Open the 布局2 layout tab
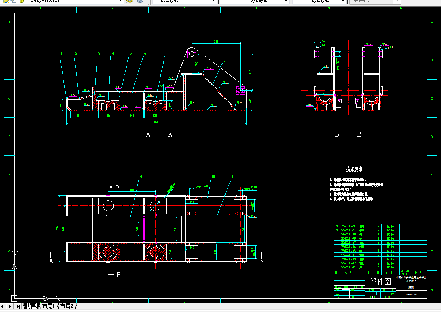441x312 pixels. tap(67, 306)
